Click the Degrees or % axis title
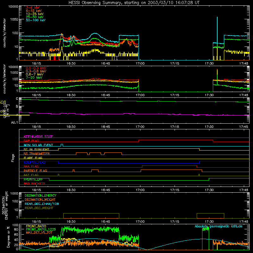Image resolution: width=253 pixels, height=253 pixels. [x=9, y=237]
